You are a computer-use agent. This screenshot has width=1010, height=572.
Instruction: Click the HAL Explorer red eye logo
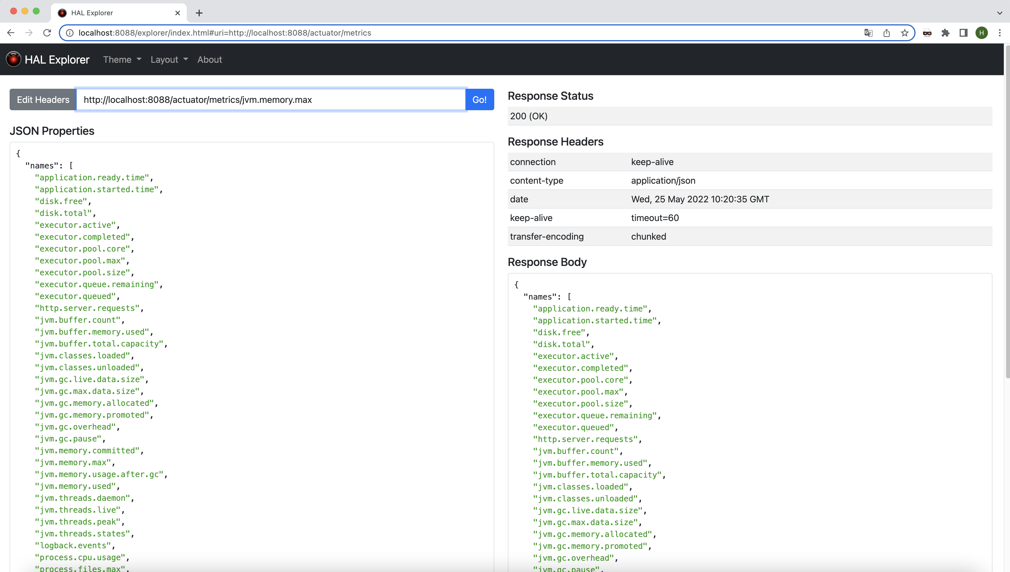(13, 59)
